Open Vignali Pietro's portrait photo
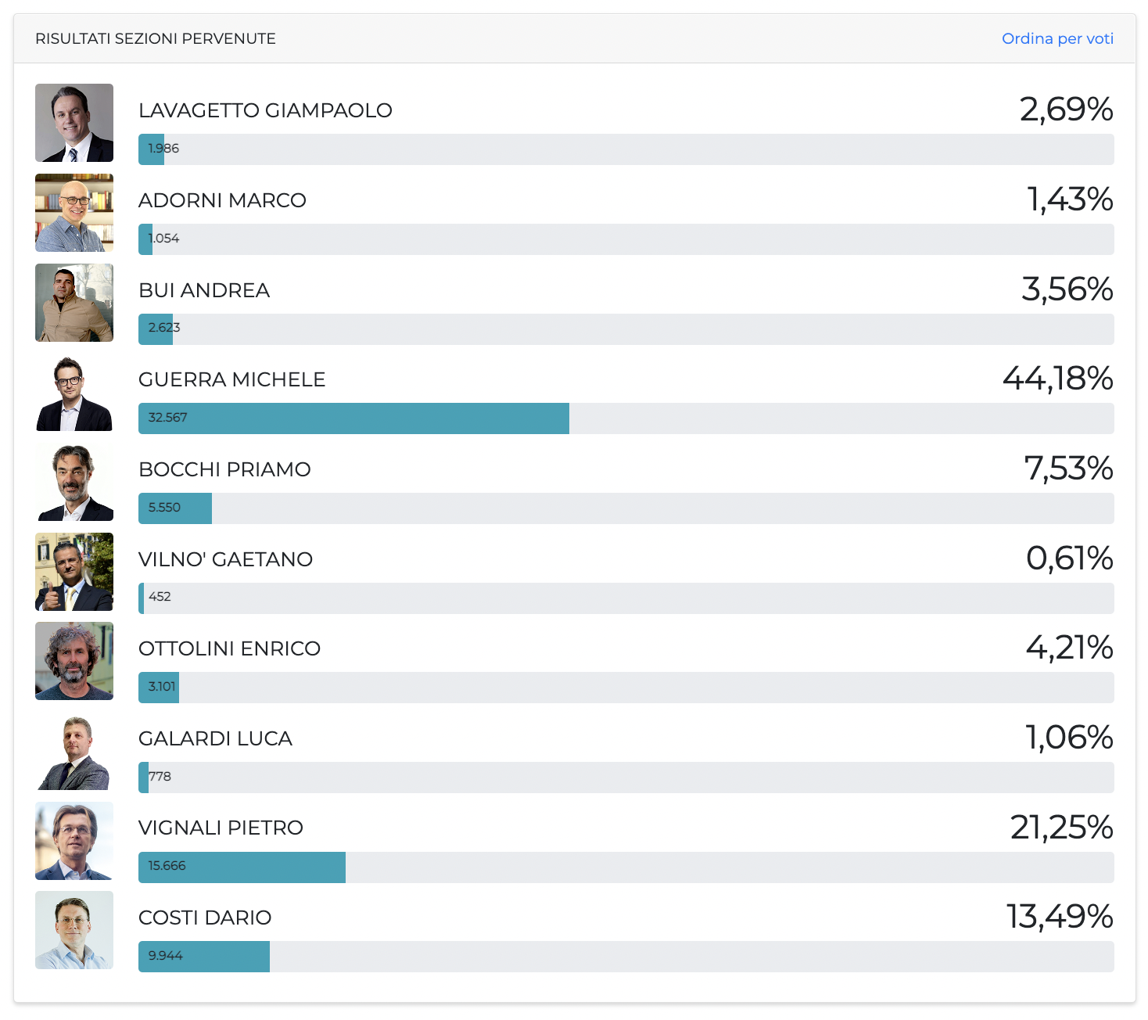The height and width of the screenshot is (1020, 1148). tap(74, 841)
